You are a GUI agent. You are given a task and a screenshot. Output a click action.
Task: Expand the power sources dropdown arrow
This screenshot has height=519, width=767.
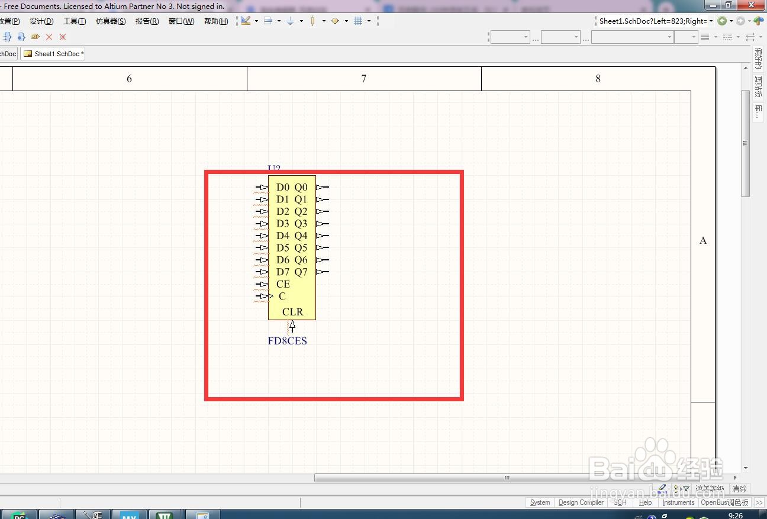tap(301, 21)
